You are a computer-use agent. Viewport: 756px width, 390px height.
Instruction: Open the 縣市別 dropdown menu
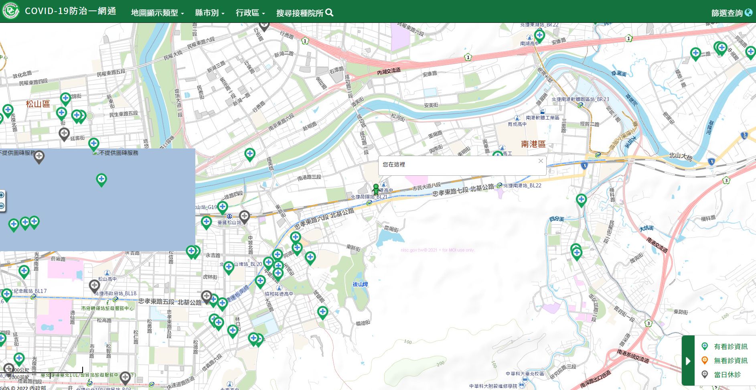click(x=209, y=13)
